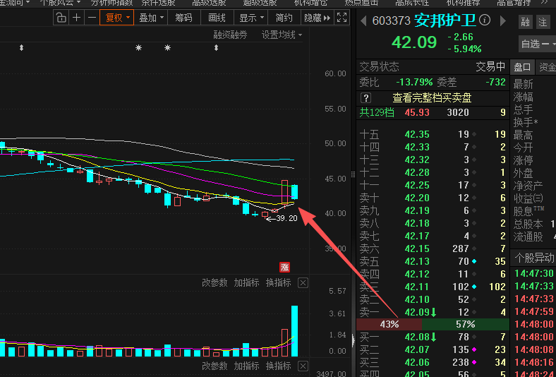Image resolution: width=556 pixels, height=377 pixels.
Task: Click 换指标 on bottom indicator panel
Action: pyautogui.click(x=279, y=366)
